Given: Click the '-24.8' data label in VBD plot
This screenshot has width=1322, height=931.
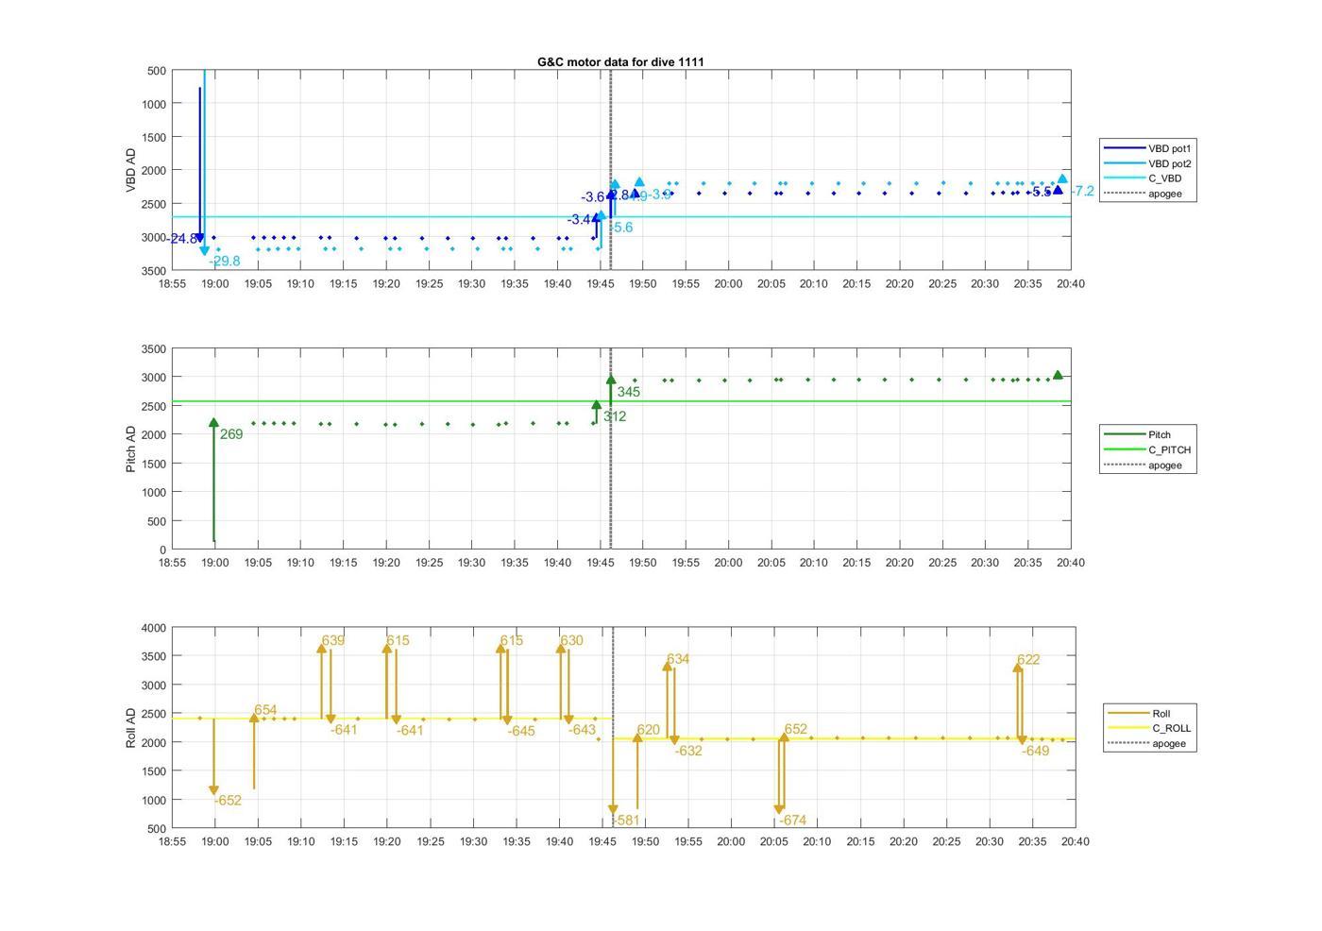Looking at the screenshot, I should pyautogui.click(x=183, y=239).
